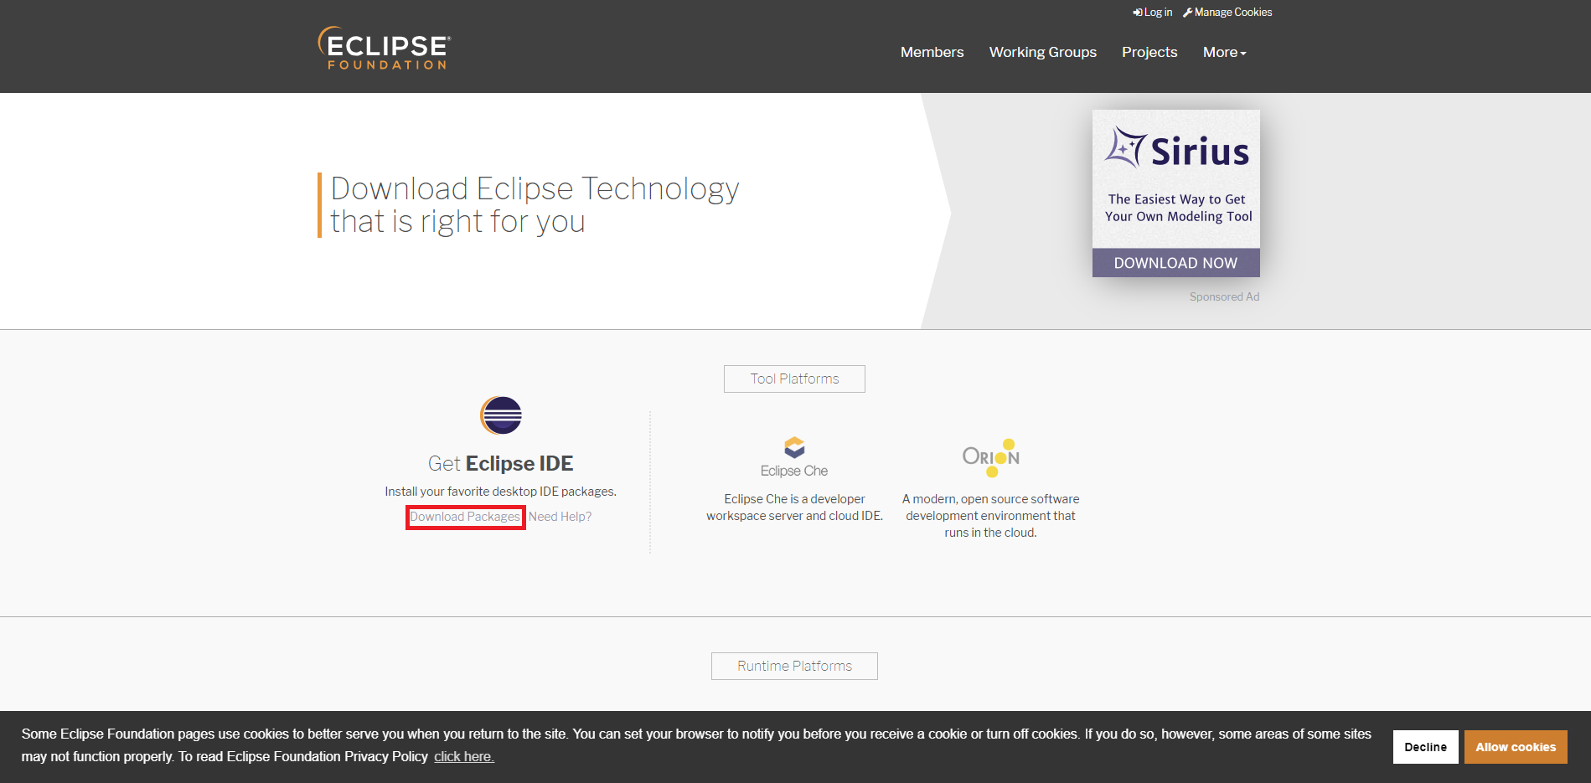Click 'A modern, open source software' description
1591x783 pixels.
pos(990,516)
